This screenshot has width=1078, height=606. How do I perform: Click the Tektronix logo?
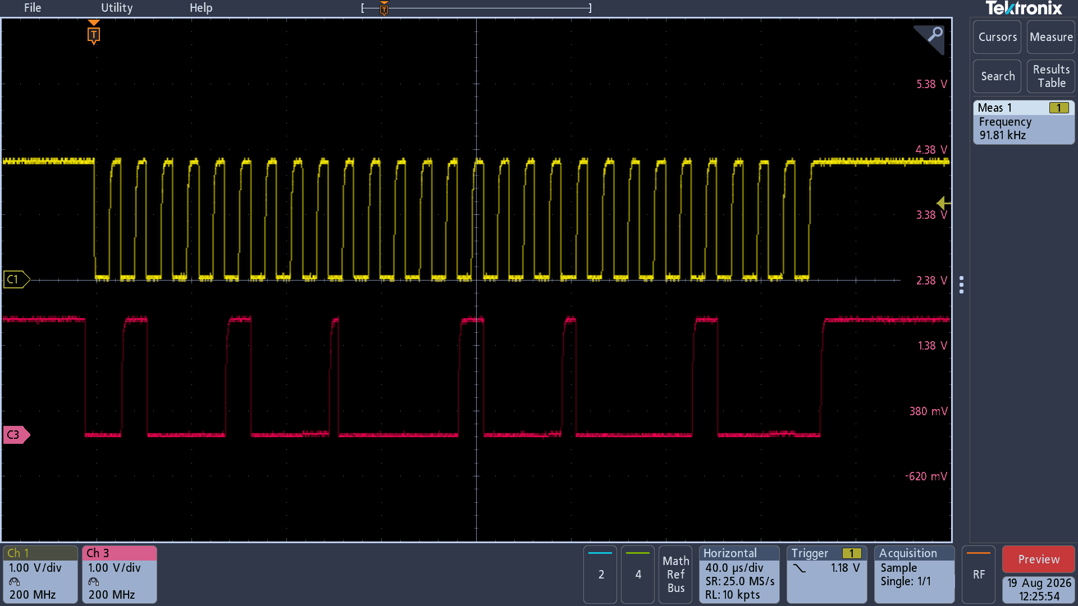1024,8
